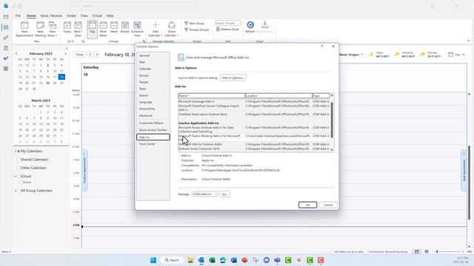Open Mail module in left sidebar

[6, 17]
